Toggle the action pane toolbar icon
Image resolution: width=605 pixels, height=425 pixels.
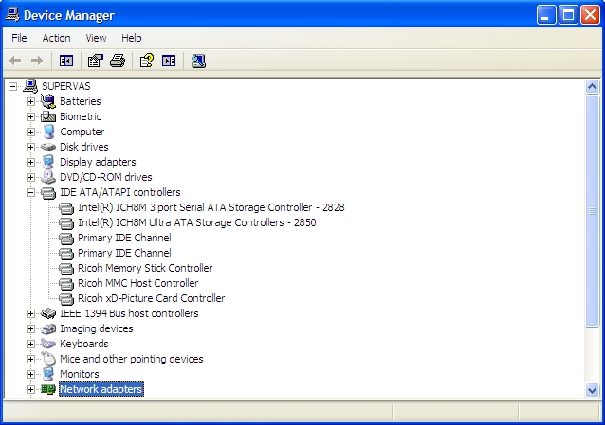click(169, 61)
